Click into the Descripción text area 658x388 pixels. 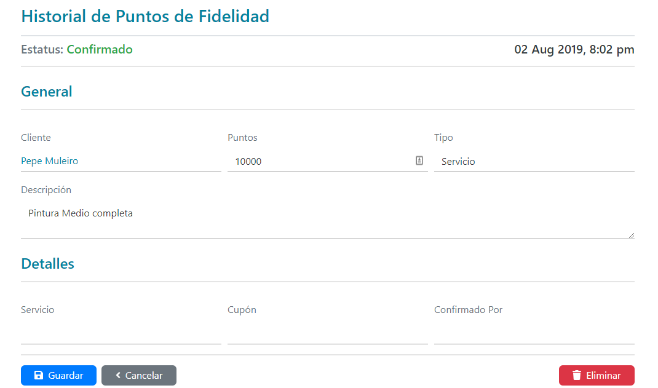coord(326,221)
